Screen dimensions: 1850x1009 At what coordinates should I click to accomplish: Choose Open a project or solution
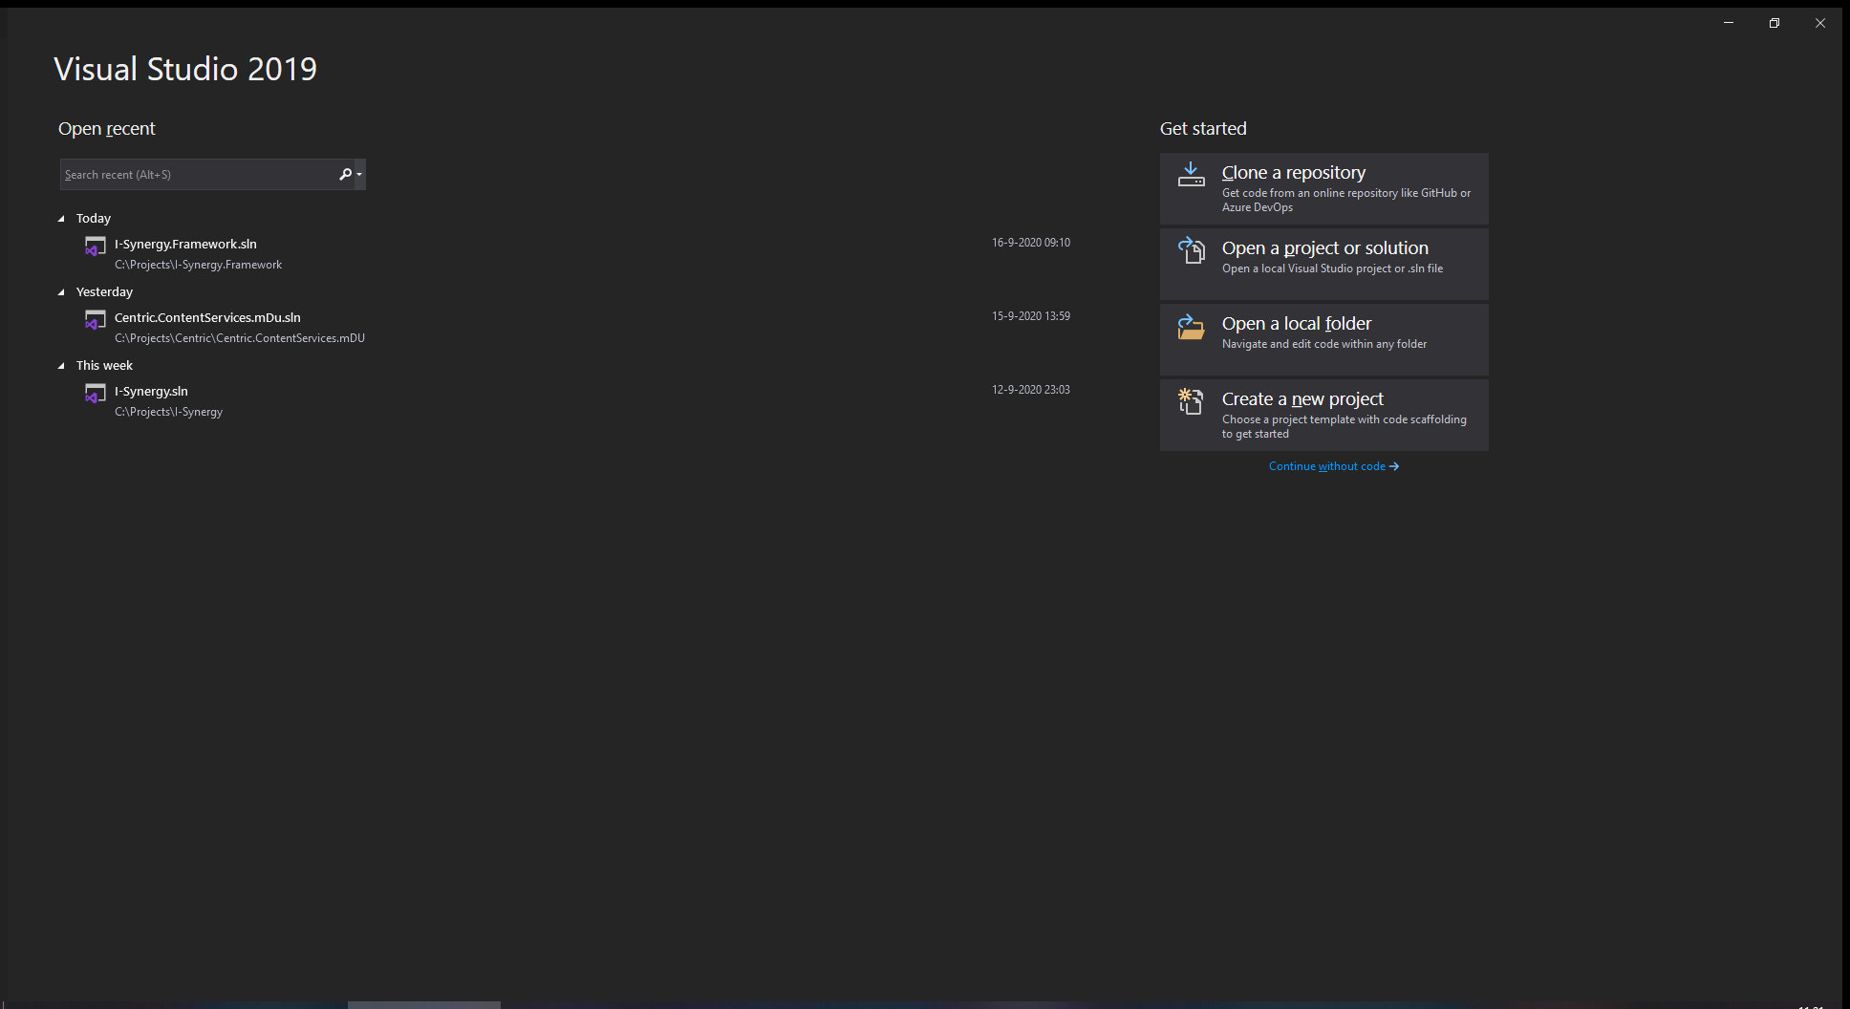(1324, 264)
